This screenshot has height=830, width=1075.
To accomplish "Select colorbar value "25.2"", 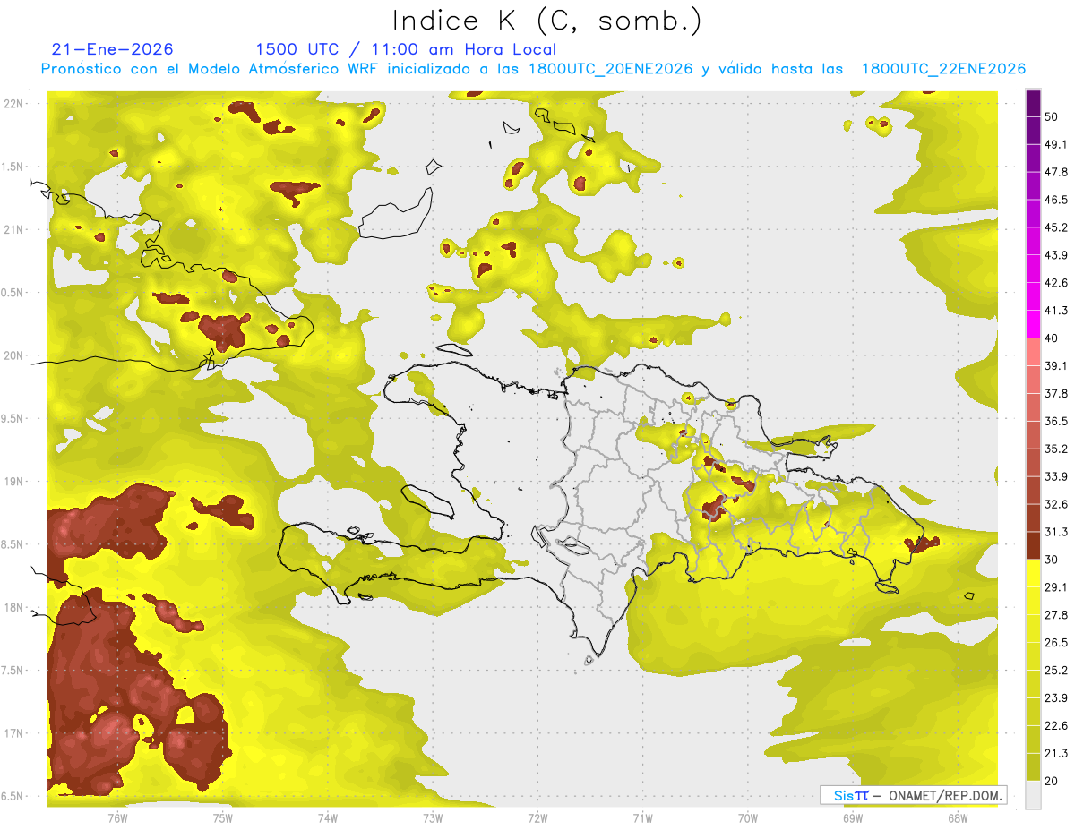I will coord(1056,670).
